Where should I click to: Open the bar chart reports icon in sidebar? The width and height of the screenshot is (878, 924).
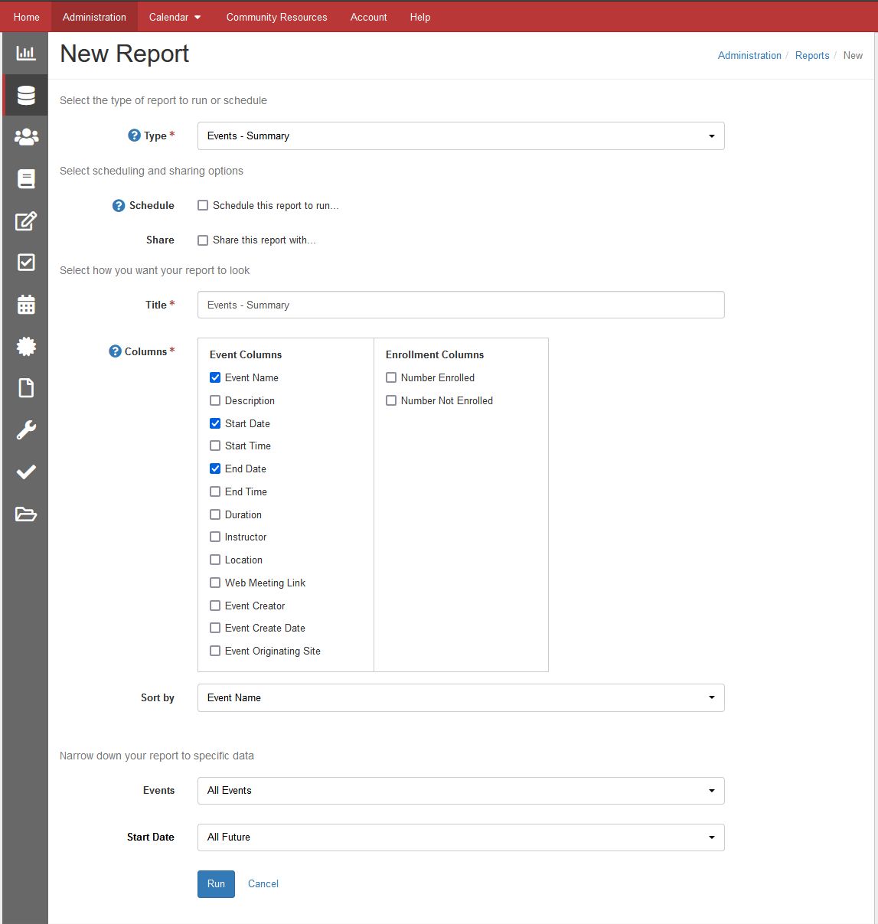coord(25,54)
